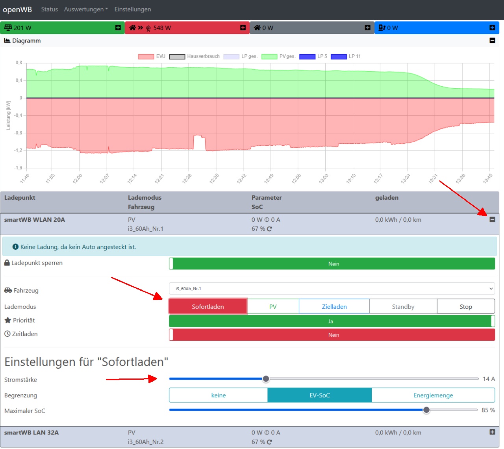Image resolution: width=504 pixels, height=449 pixels.
Task: Toggle the Priorität switch
Action: (332, 321)
